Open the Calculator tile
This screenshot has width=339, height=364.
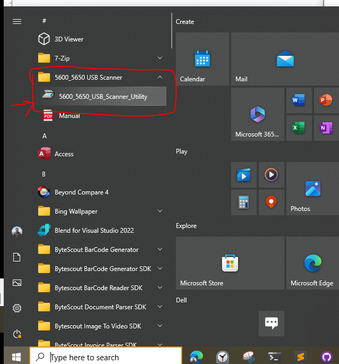(244, 202)
